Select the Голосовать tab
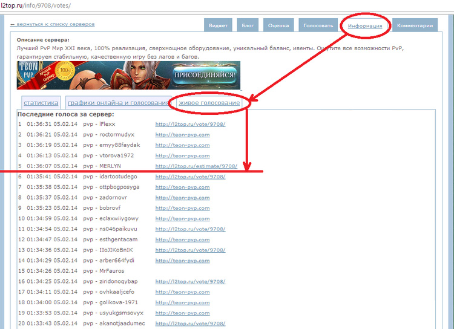The image size is (454, 329). click(x=318, y=25)
